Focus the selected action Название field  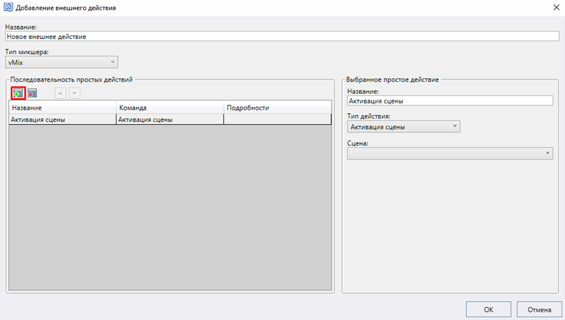[450, 101]
